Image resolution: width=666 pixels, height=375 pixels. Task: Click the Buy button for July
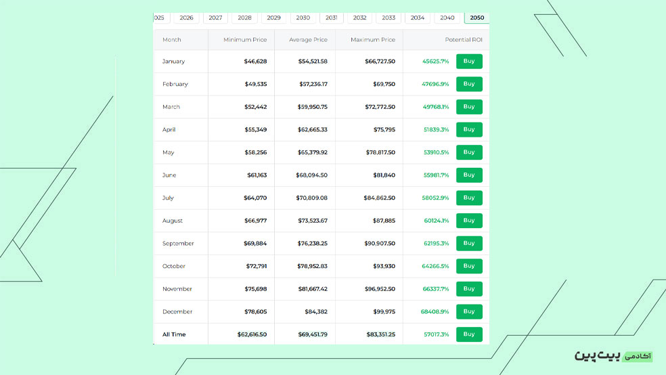tap(469, 198)
